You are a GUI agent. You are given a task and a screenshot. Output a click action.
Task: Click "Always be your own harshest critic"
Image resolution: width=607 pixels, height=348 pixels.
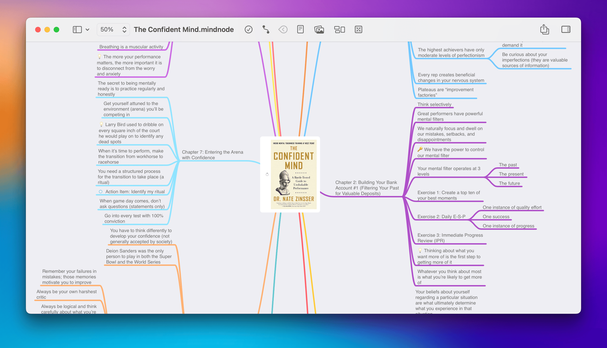pyautogui.click(x=66, y=294)
